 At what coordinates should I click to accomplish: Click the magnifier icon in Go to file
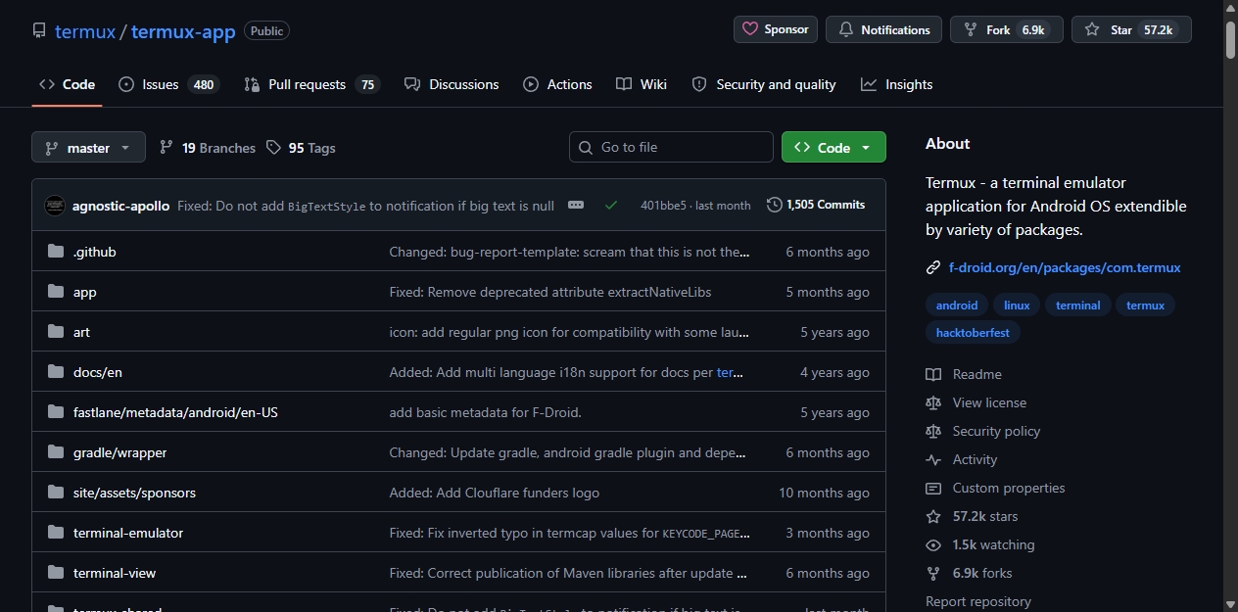[586, 147]
